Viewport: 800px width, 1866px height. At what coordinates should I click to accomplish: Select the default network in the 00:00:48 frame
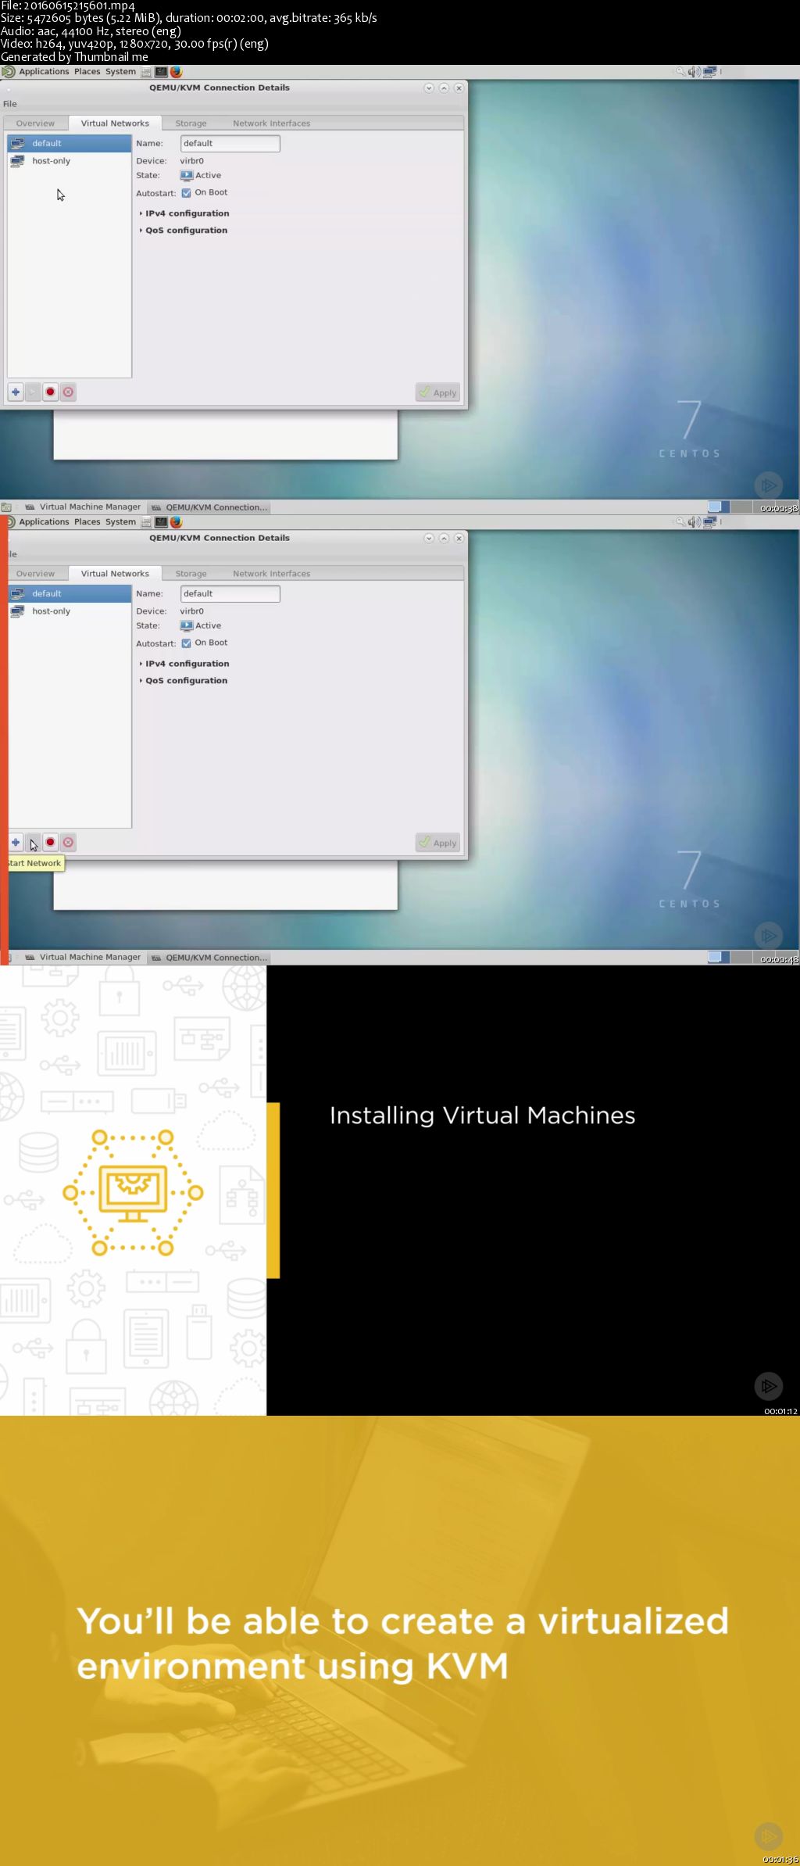pyautogui.click(x=70, y=594)
